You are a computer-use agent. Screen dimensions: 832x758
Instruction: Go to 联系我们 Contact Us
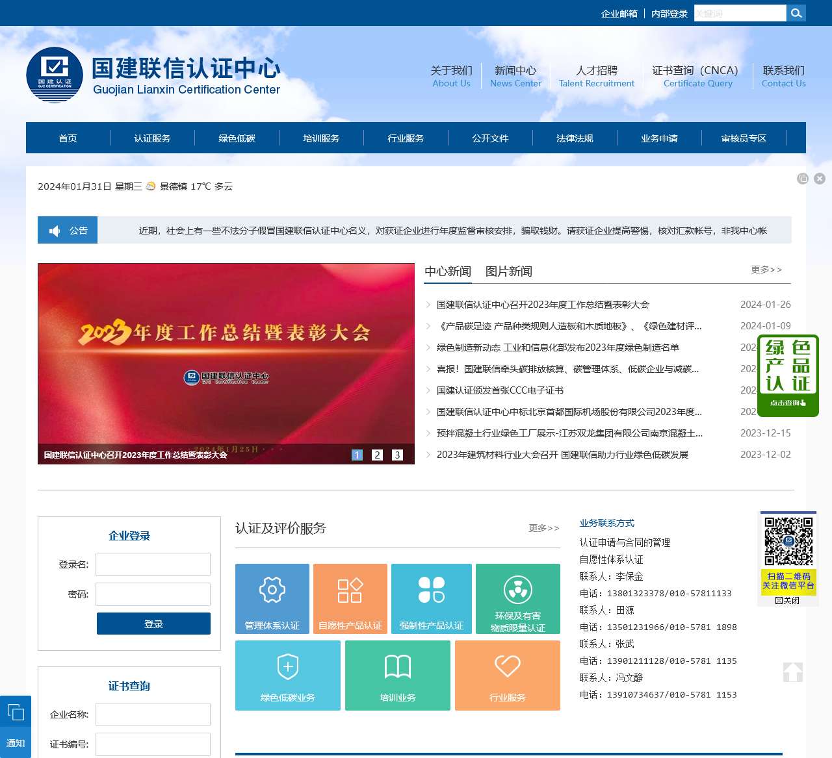coord(784,76)
